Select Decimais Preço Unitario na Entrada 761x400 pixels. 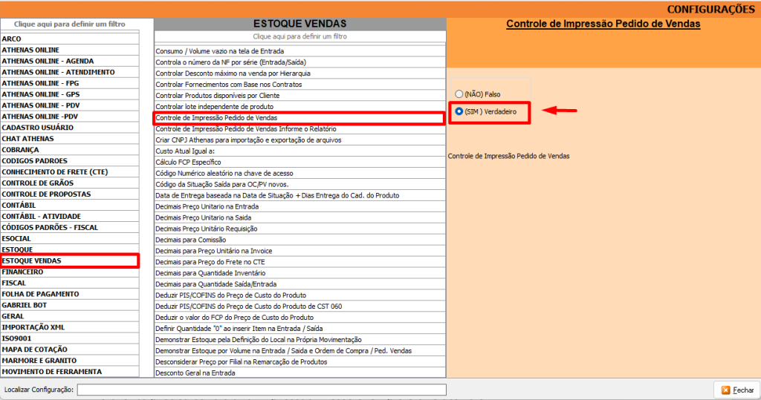(x=300, y=206)
